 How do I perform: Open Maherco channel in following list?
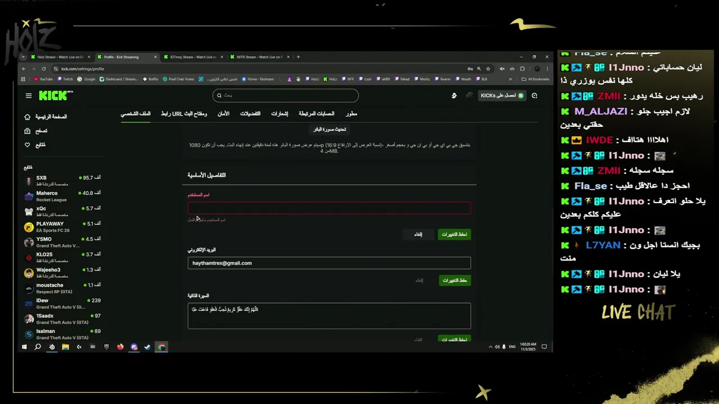pos(62,196)
